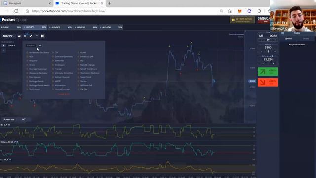Click the red Disable All link
The image size is (316, 178).
[64, 94]
